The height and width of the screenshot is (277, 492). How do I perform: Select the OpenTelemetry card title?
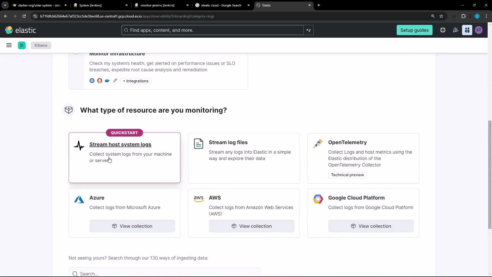(347, 142)
